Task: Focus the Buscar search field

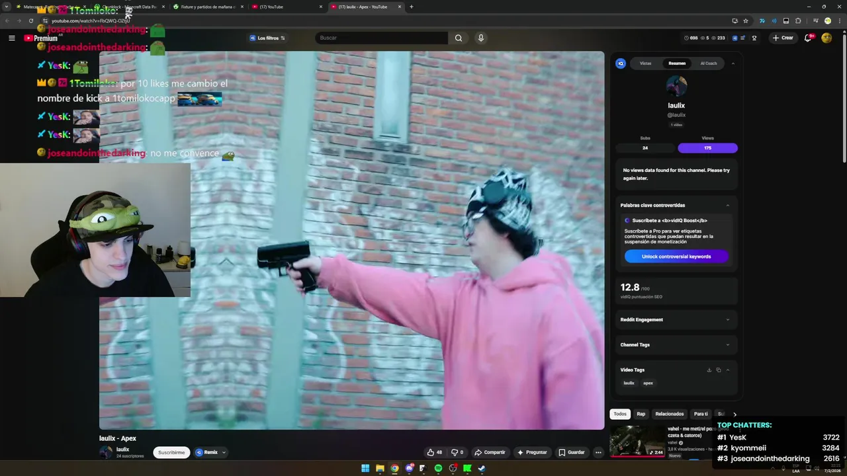Action: [x=381, y=38]
